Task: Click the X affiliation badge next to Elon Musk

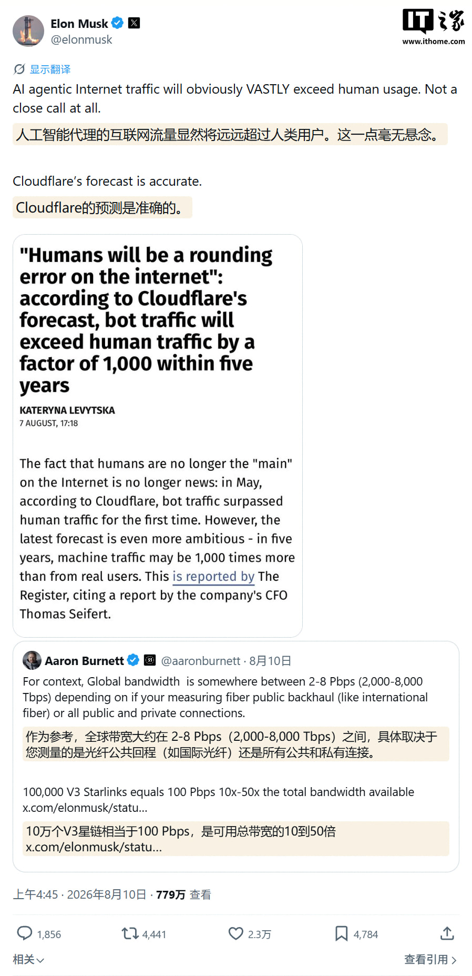Action: coord(134,23)
